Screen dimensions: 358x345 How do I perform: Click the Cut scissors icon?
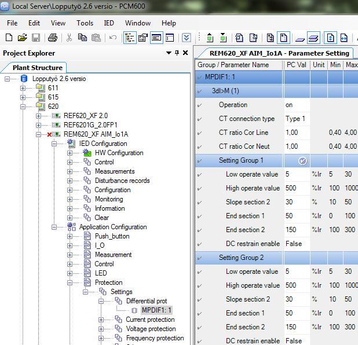(69, 38)
